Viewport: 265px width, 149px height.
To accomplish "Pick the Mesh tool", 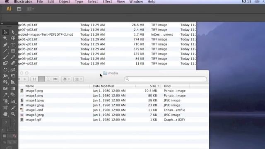I will (5, 89).
